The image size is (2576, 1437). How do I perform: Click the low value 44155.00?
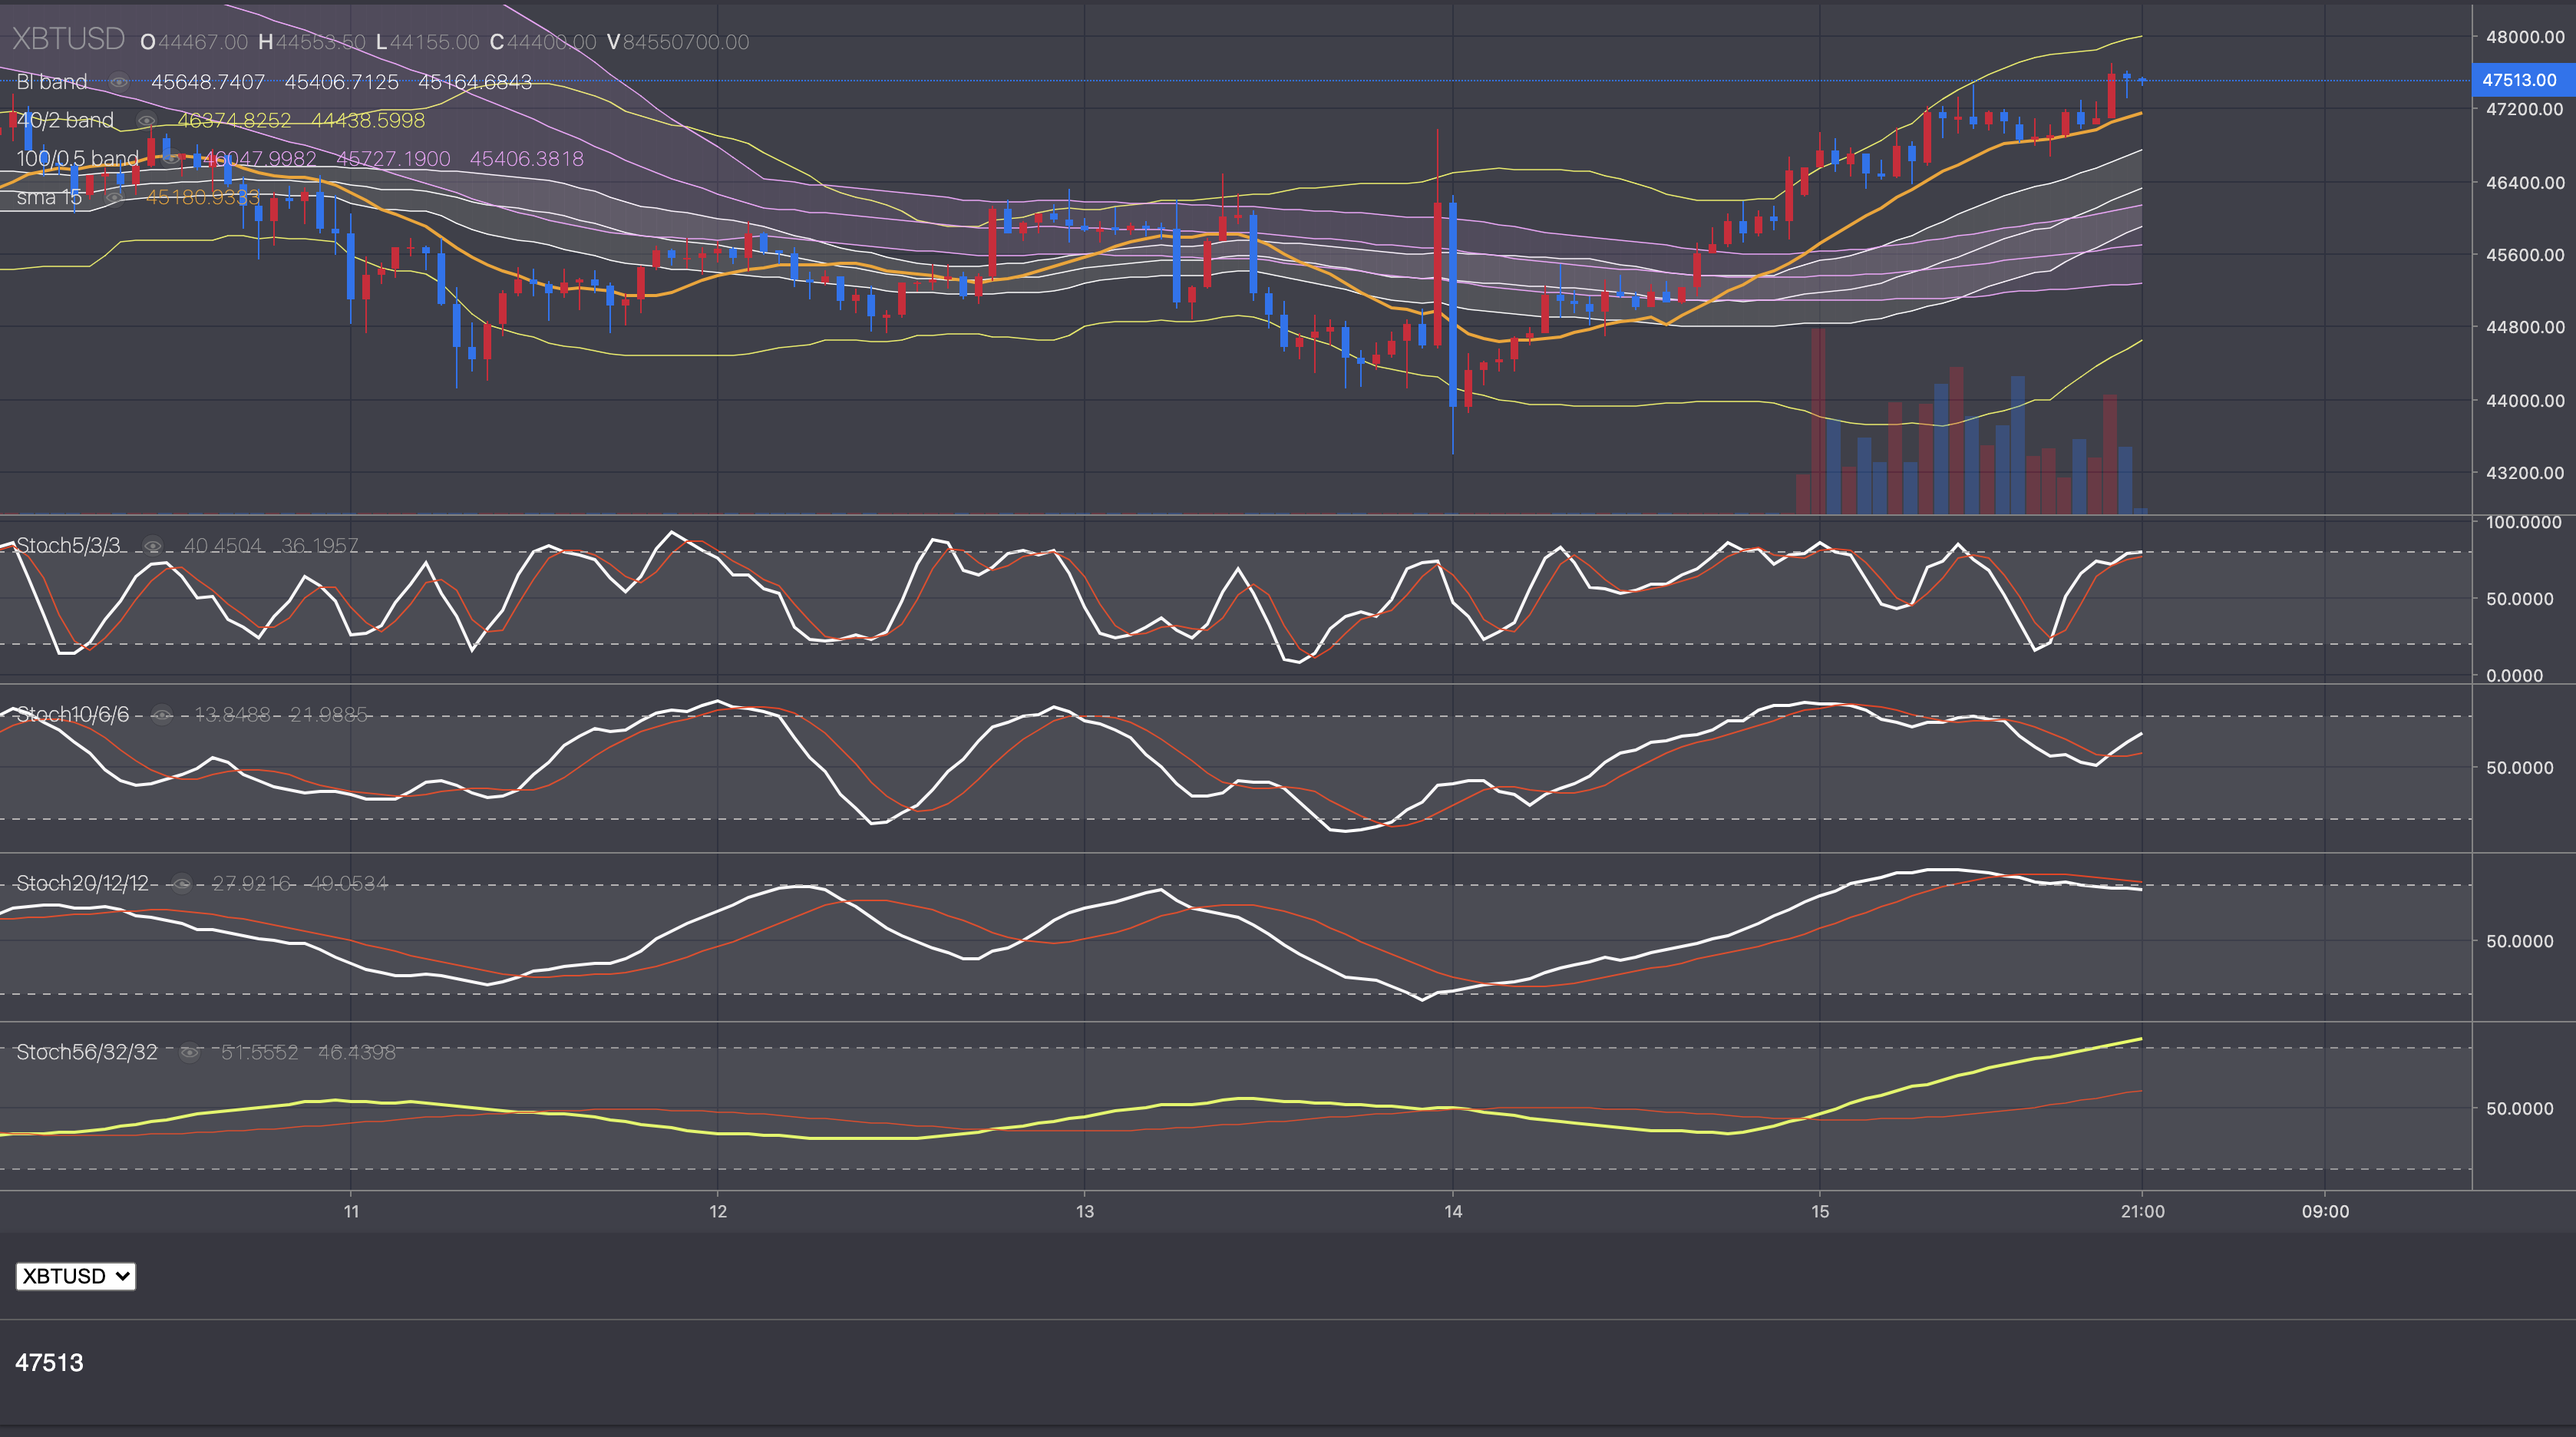coord(435,42)
